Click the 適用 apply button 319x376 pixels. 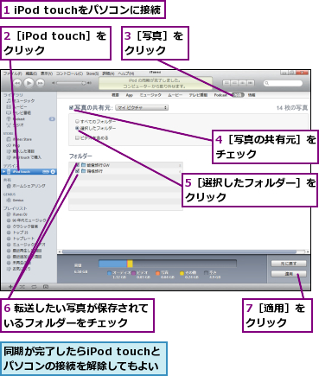(x=289, y=274)
